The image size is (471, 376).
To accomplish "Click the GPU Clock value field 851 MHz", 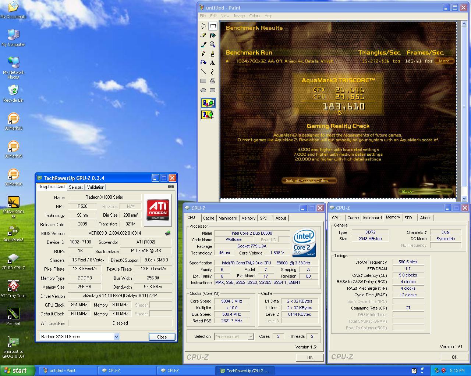I will click(79, 305).
